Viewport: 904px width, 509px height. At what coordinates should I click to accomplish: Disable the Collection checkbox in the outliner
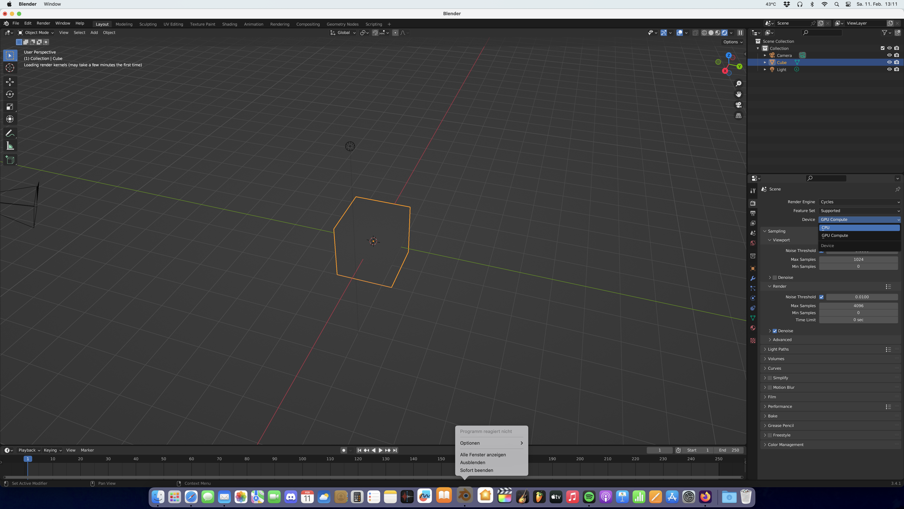(x=882, y=48)
